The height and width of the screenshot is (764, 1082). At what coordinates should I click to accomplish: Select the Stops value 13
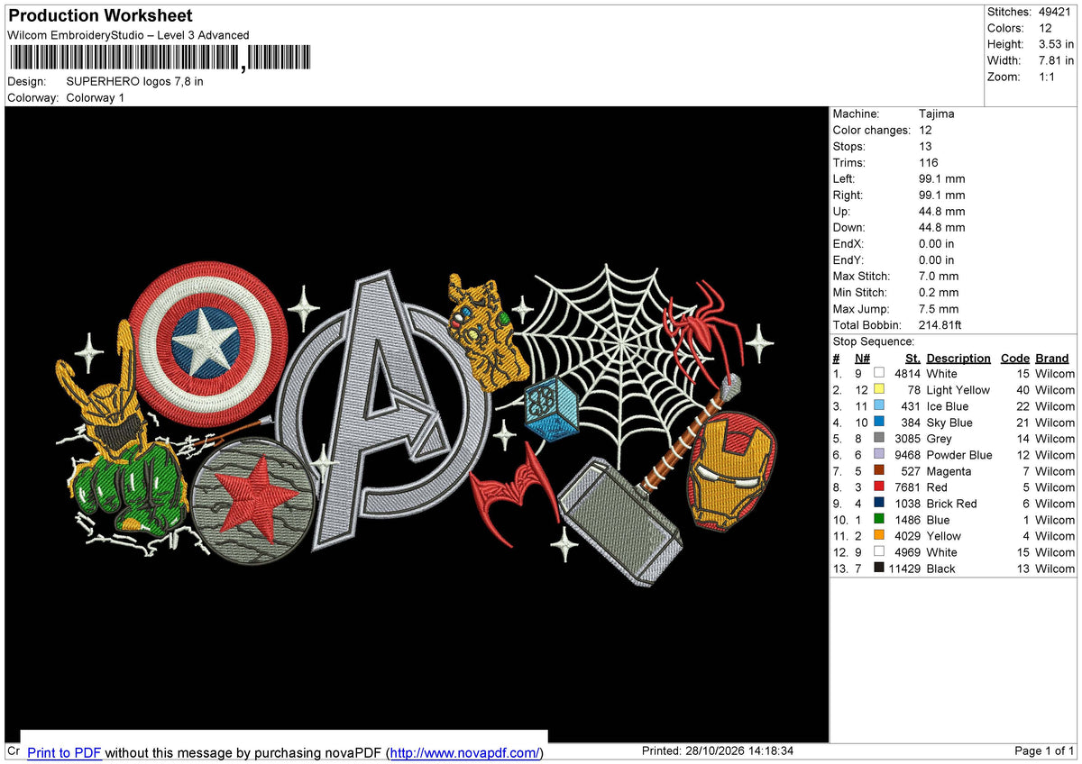pyautogui.click(x=925, y=146)
